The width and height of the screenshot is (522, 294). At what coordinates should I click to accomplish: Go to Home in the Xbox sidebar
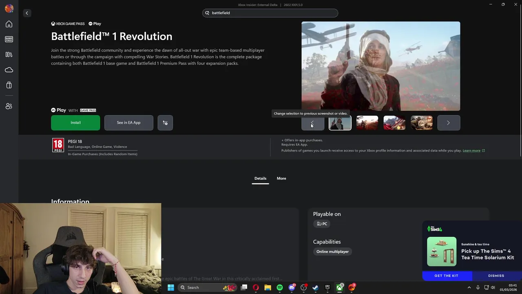coord(9,24)
